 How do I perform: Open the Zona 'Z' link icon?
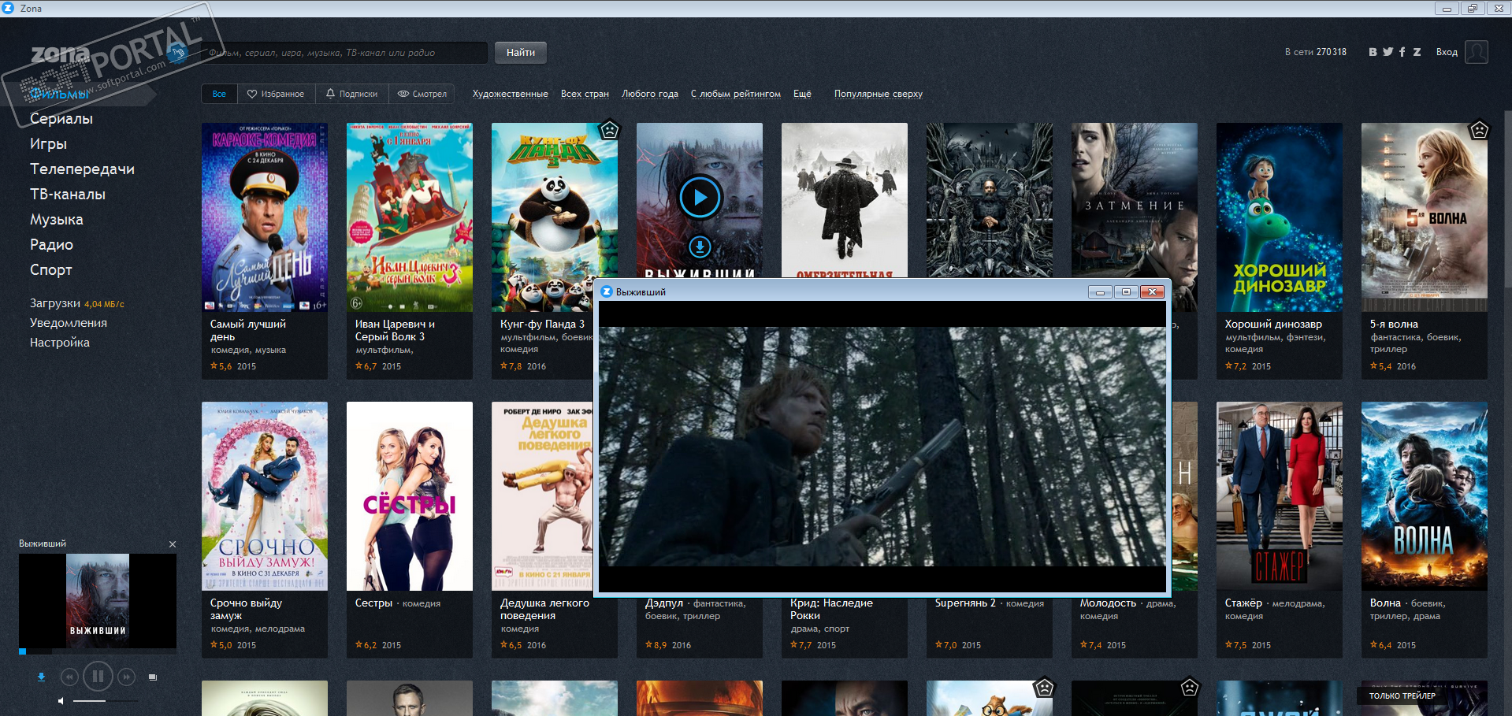click(x=1417, y=52)
